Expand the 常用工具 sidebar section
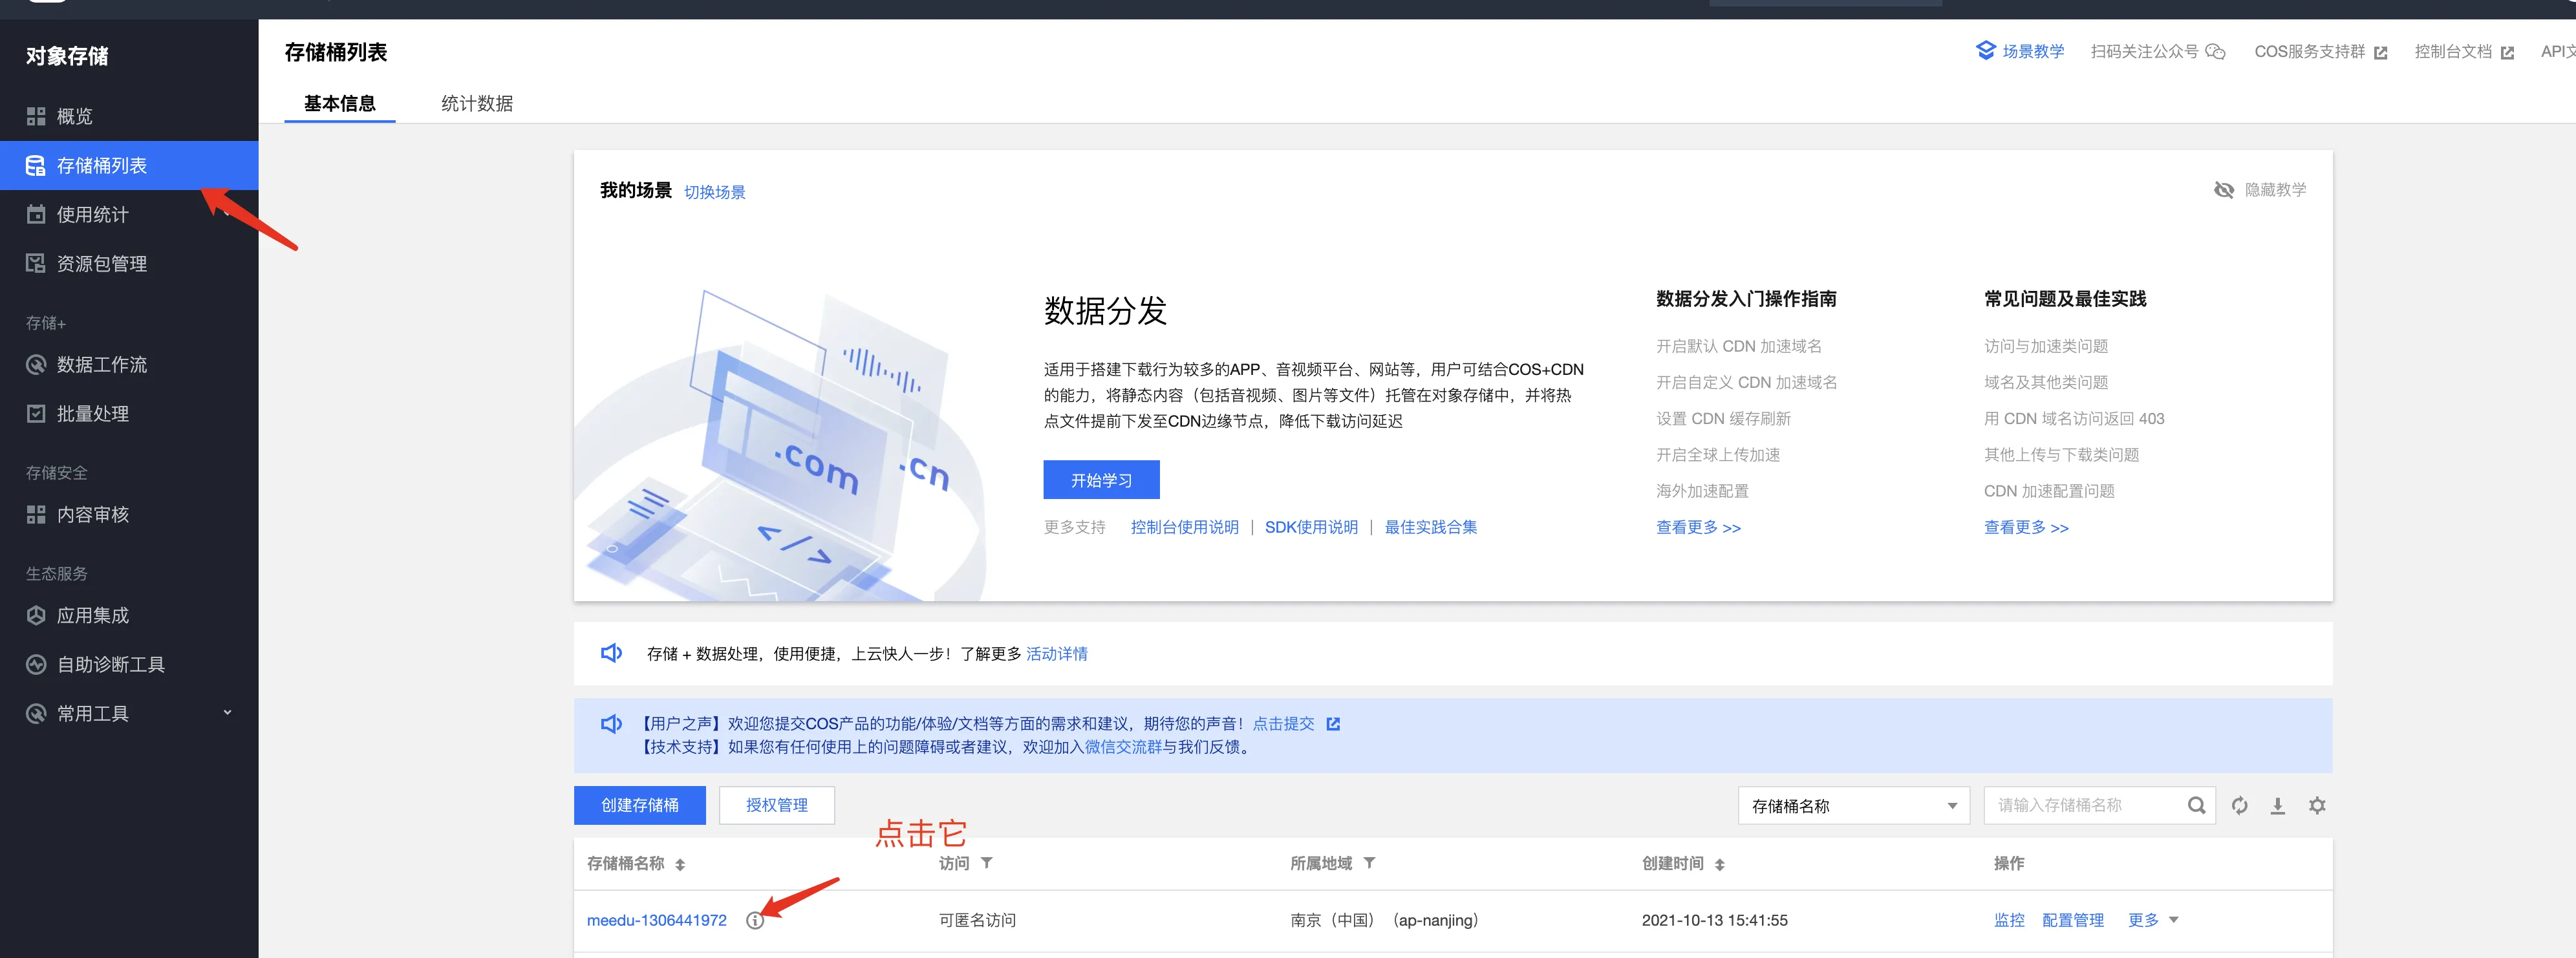This screenshot has width=2576, height=958. (x=129, y=714)
